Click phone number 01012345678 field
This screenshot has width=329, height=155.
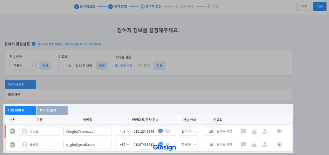point(144,131)
